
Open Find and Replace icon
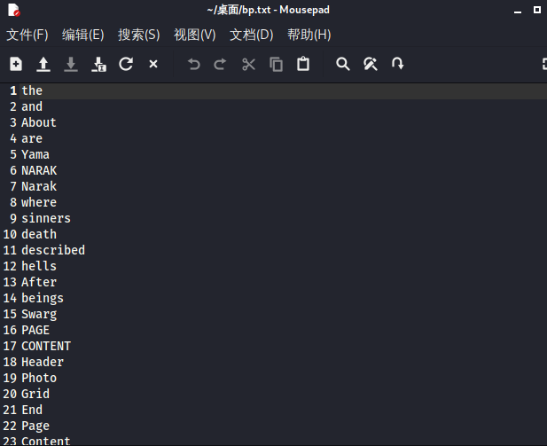pos(370,64)
